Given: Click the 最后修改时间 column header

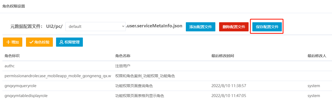Looking at the screenshot, I should point(223,56).
